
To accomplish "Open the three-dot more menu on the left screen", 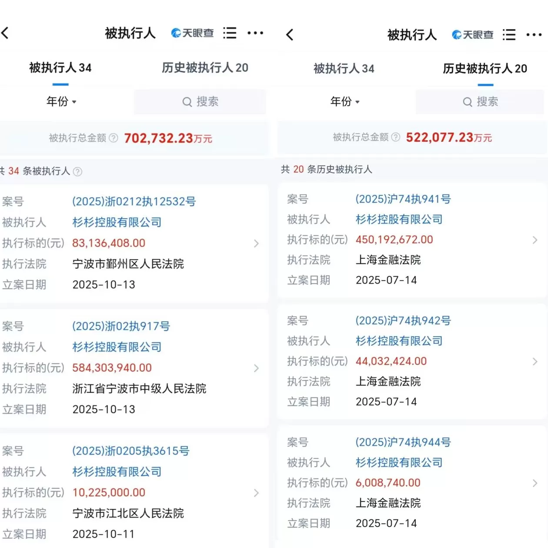I will coord(256,33).
